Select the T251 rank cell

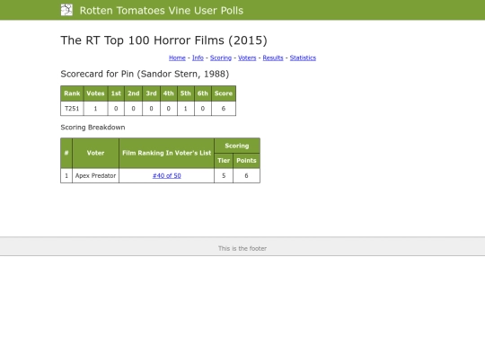[x=72, y=109]
